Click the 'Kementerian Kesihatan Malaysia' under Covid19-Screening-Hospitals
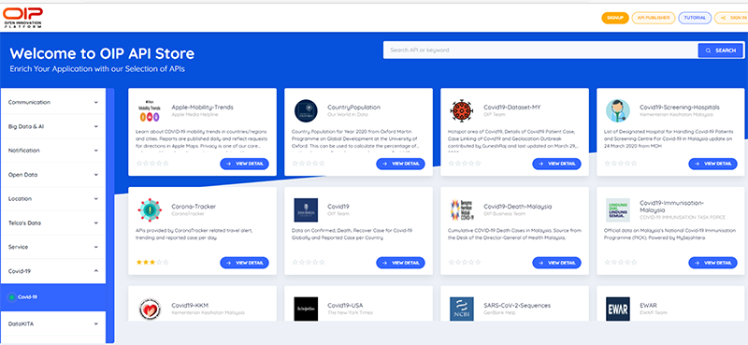Viewport: 748px width, 345px height. (x=676, y=114)
